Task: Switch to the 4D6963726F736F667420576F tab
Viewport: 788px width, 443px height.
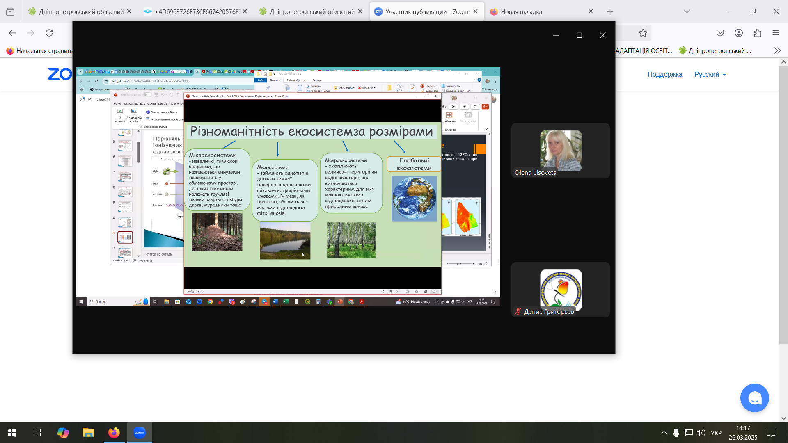Action: tap(193, 11)
